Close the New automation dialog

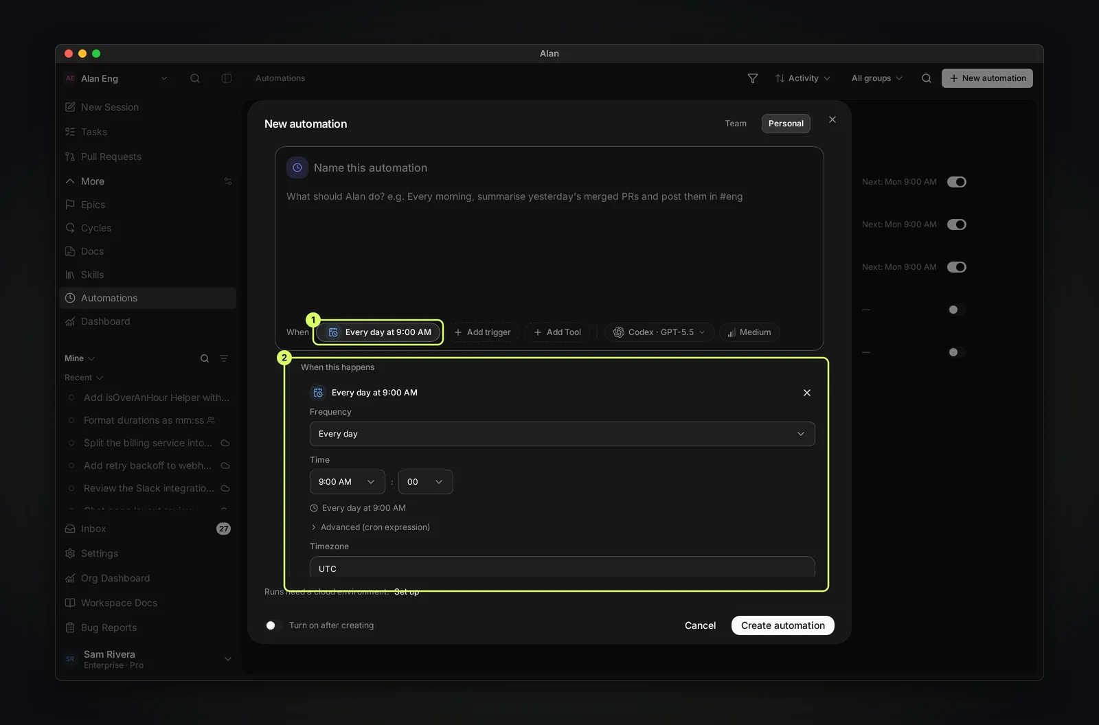tap(832, 119)
